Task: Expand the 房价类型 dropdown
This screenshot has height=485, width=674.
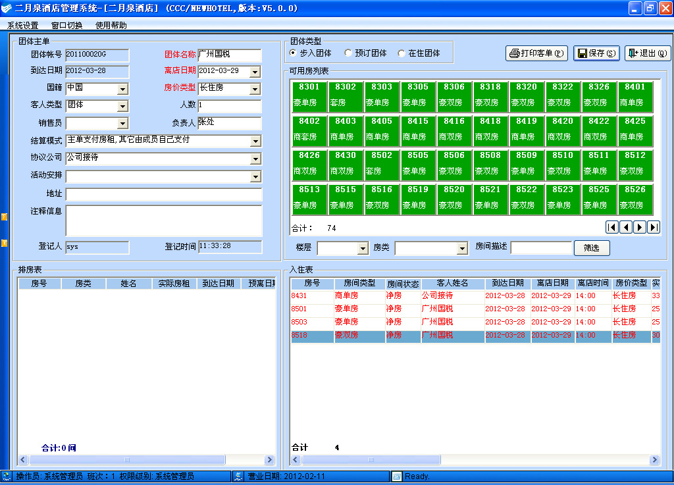Action: pos(255,89)
